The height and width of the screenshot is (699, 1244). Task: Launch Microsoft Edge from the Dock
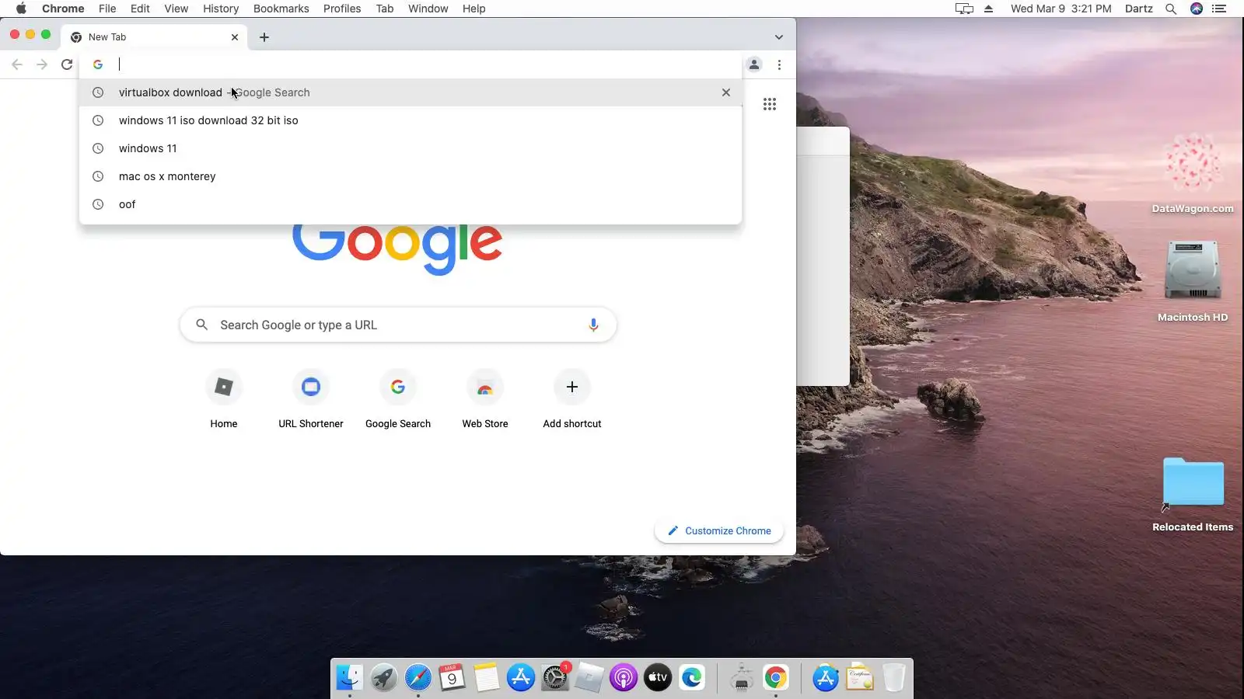coord(692,678)
